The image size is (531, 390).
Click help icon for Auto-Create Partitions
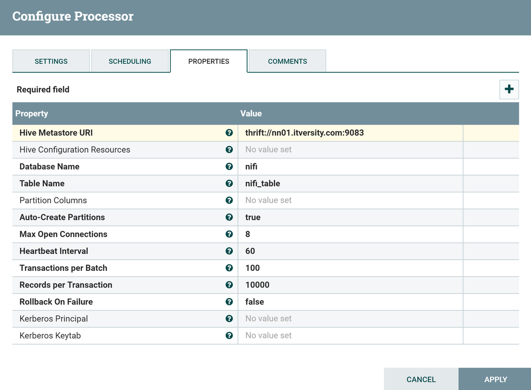click(x=229, y=217)
